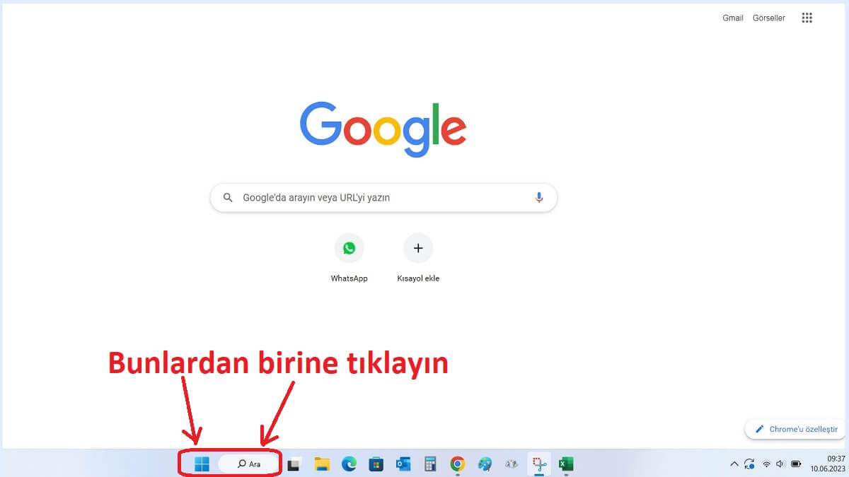Open the Snipping Tool taskbar icon

[539, 464]
